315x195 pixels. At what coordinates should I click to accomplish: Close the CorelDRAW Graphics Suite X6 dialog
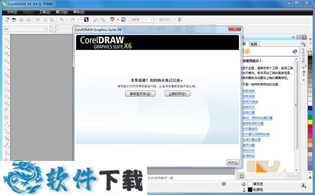coord(235,29)
